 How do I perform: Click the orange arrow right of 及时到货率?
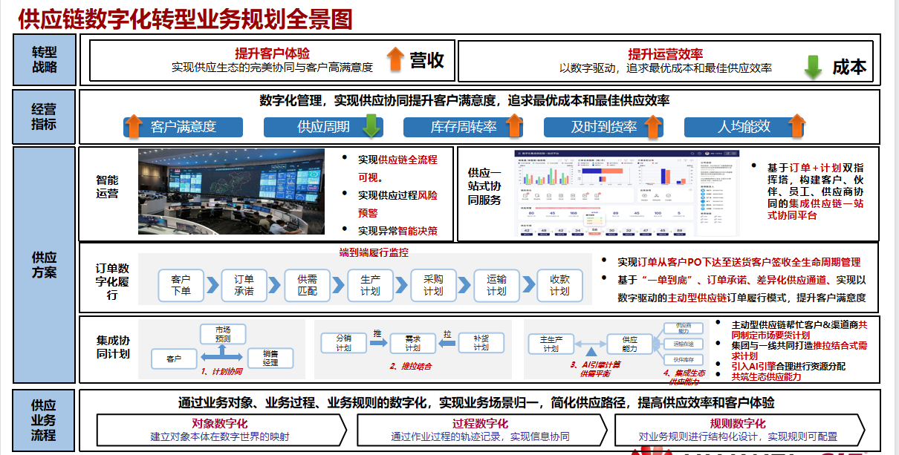point(653,126)
